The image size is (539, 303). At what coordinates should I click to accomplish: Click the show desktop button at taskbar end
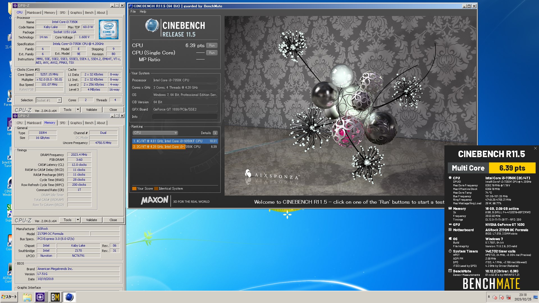coord(536,297)
